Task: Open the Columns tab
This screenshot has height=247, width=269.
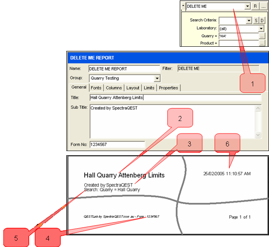Action: (x=113, y=88)
